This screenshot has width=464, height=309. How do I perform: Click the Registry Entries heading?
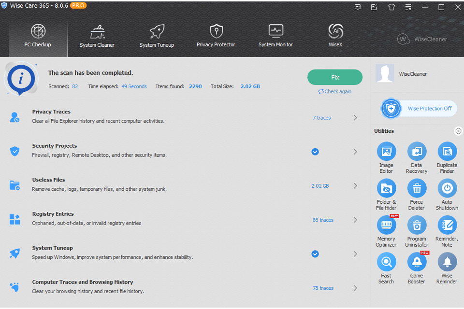53,213
